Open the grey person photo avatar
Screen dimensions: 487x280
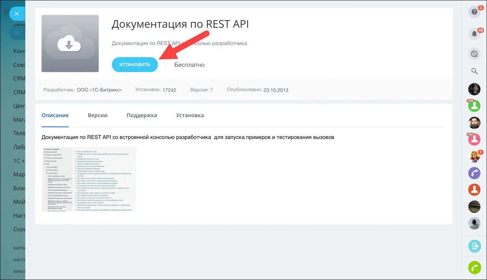474,223
